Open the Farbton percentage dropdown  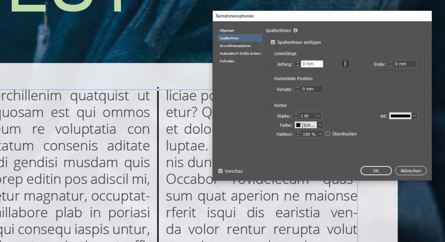[x=321, y=134]
